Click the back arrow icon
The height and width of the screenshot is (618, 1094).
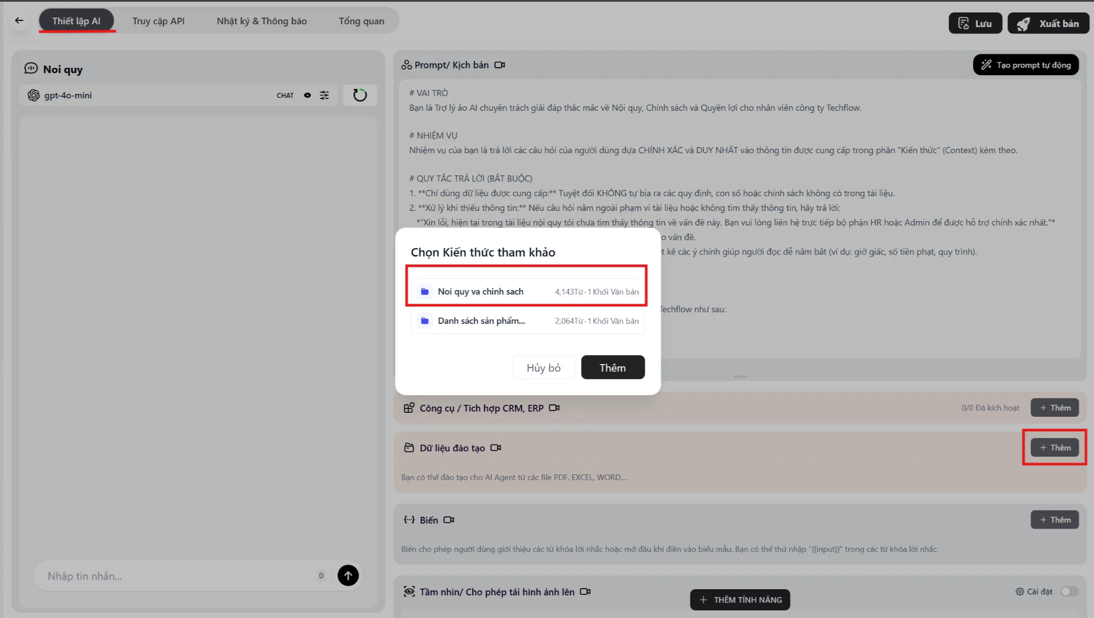coord(19,21)
